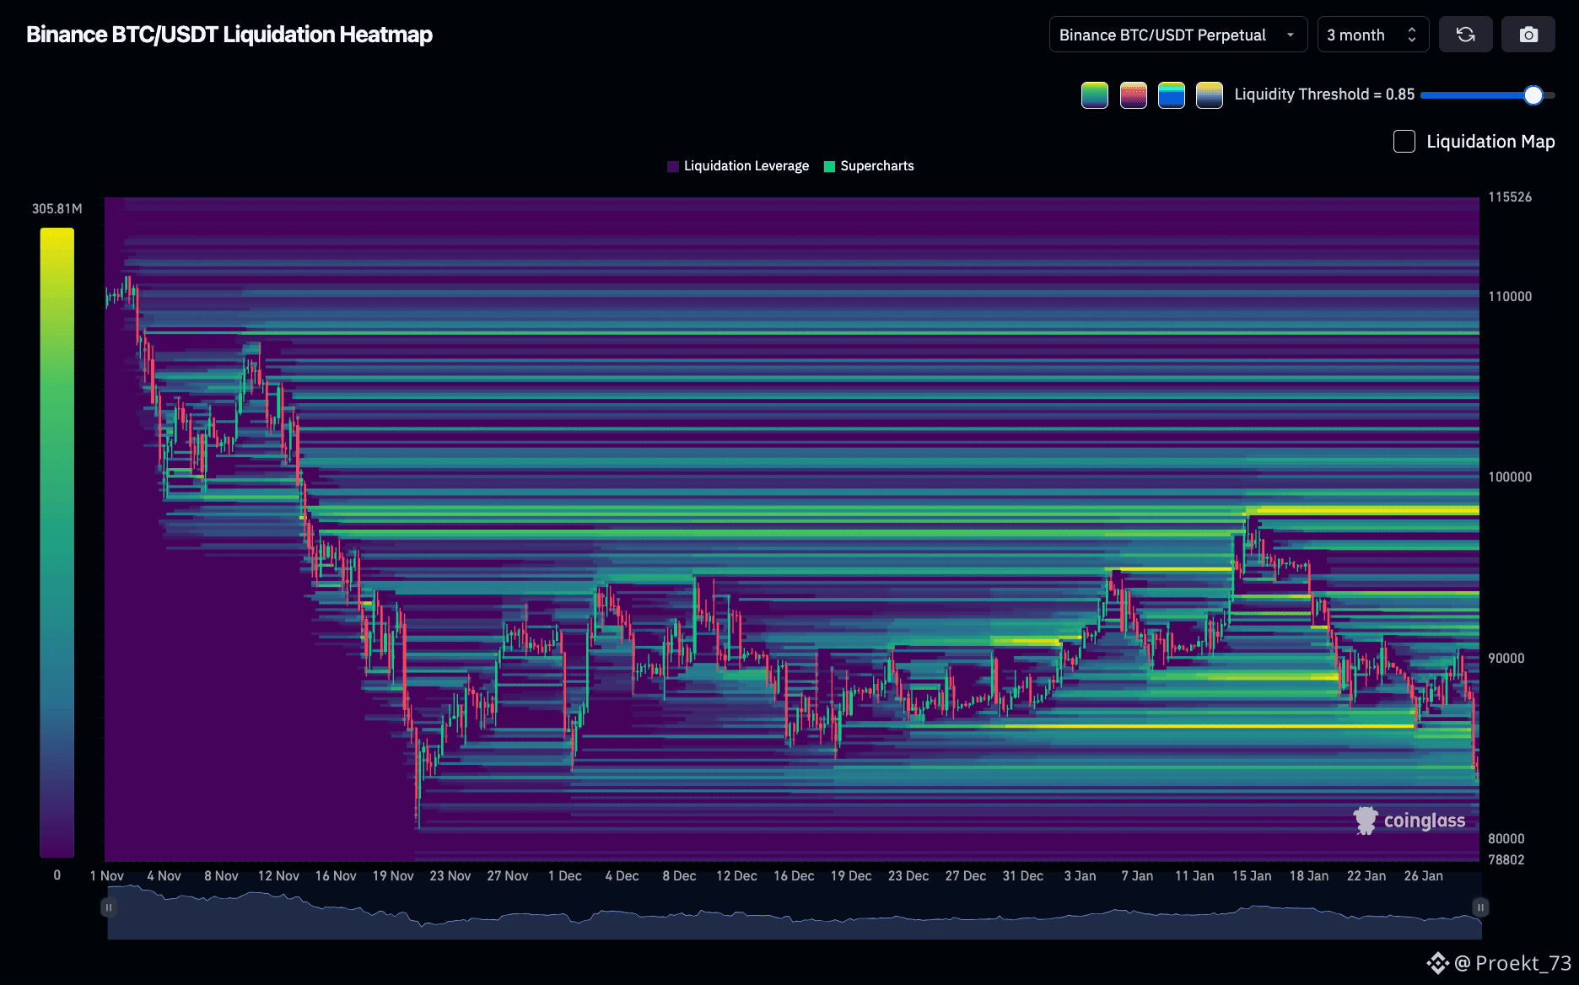The height and width of the screenshot is (985, 1579).
Task: Take a chart screenshot with camera icon
Action: point(1528,35)
